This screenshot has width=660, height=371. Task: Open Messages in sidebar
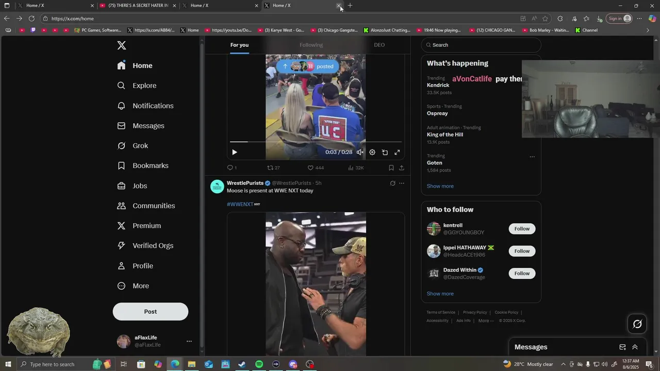(x=141, y=126)
